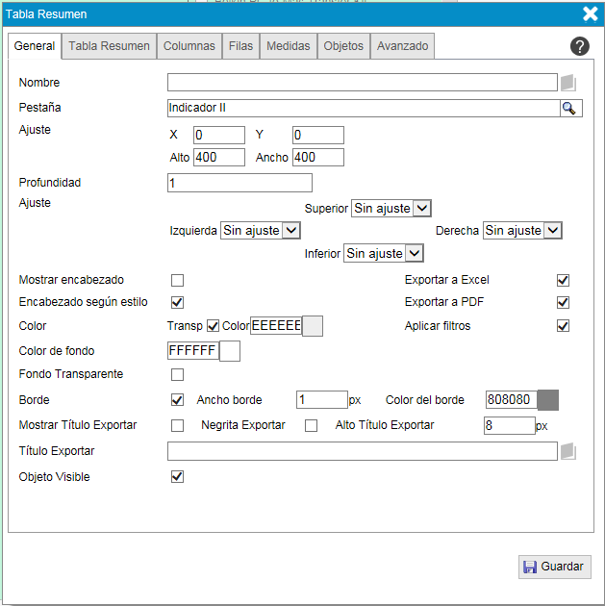Enable the Mostrar encabezado checkbox
Image resolution: width=605 pixels, height=606 pixels.
click(x=177, y=281)
